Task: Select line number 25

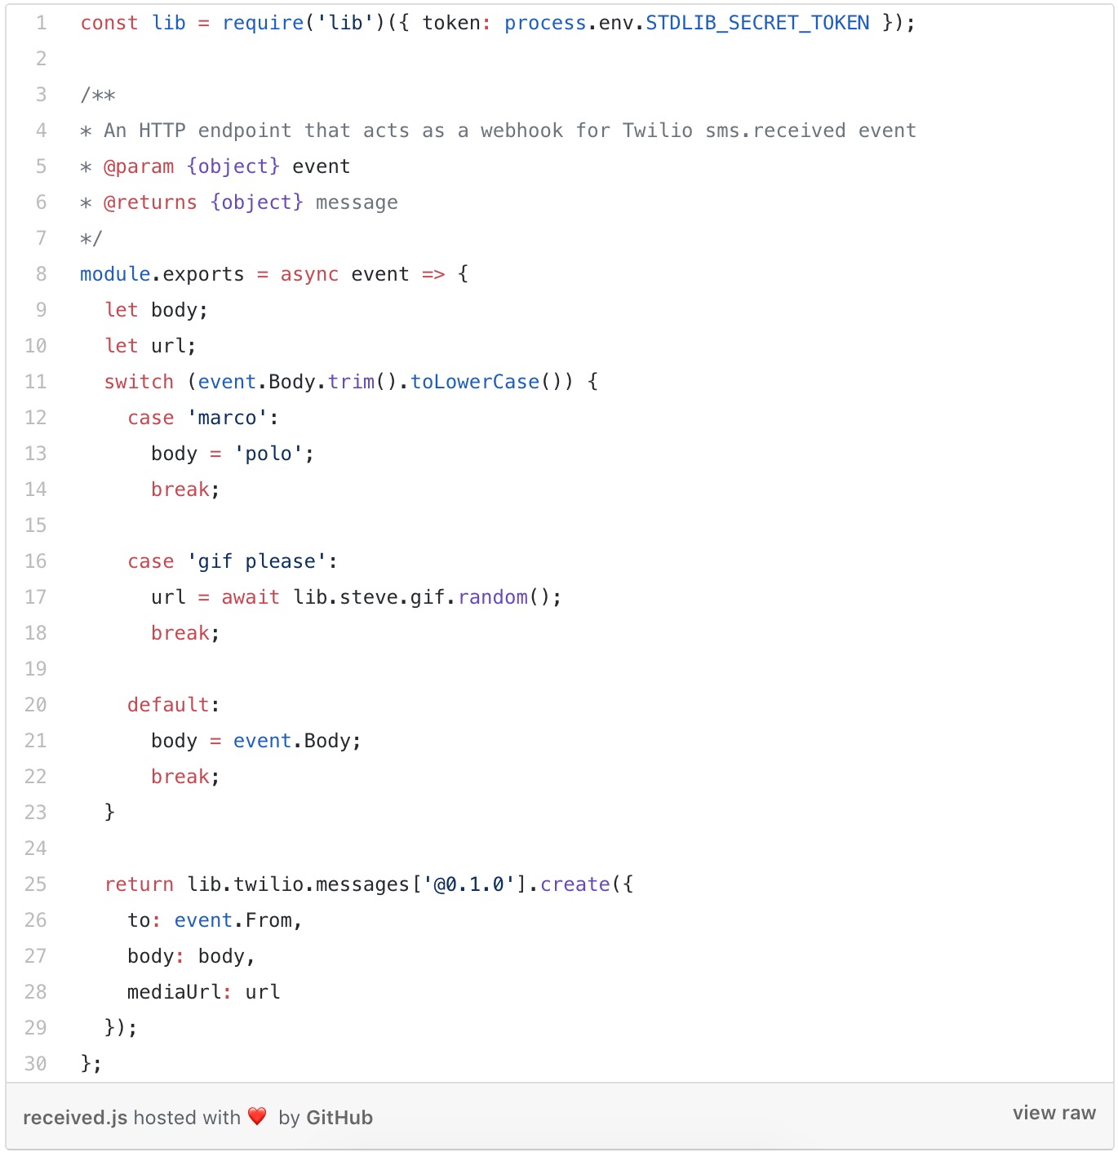Action: [x=36, y=884]
